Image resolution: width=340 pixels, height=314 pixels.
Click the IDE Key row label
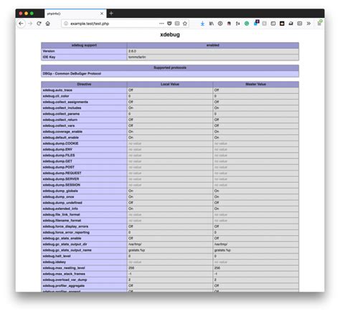49,57
